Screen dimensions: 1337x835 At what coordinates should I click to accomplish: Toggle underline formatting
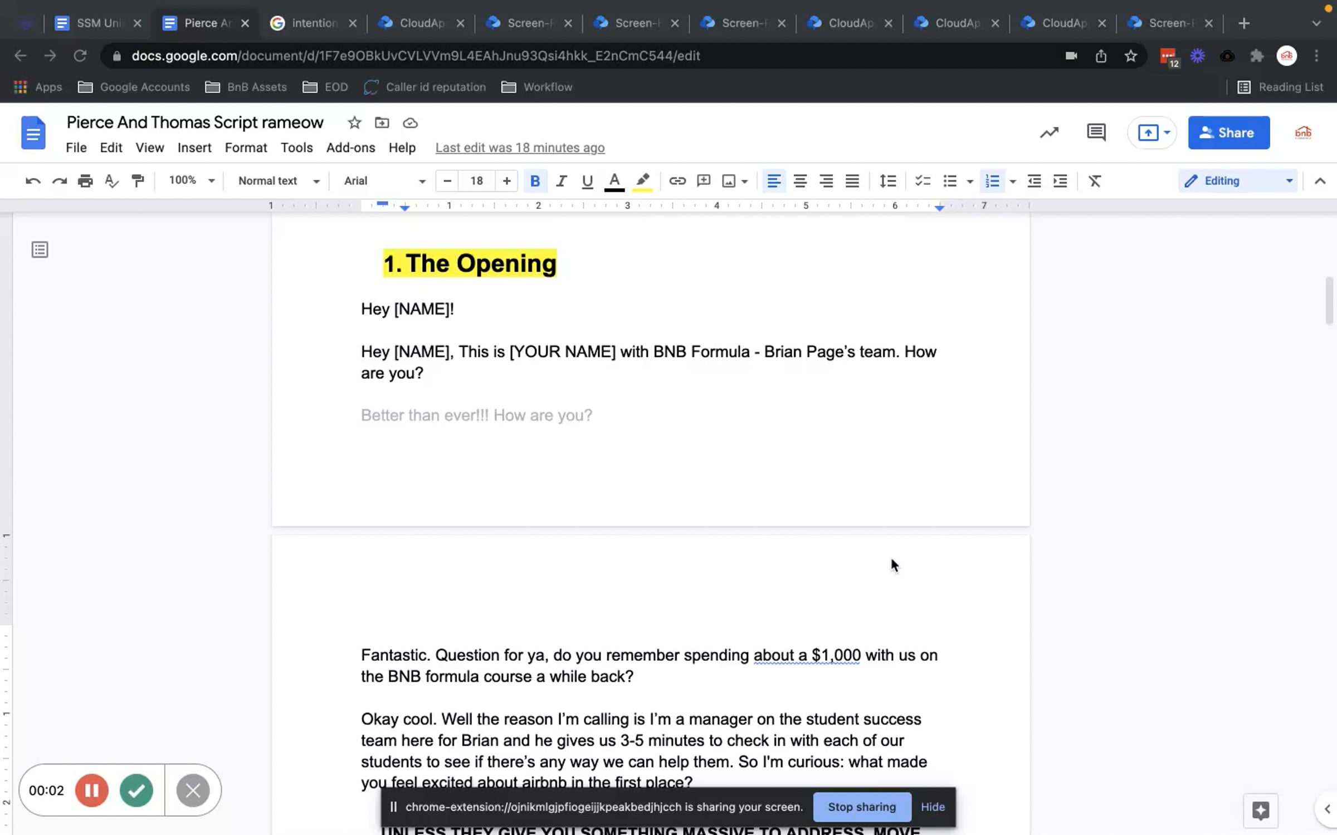(587, 181)
